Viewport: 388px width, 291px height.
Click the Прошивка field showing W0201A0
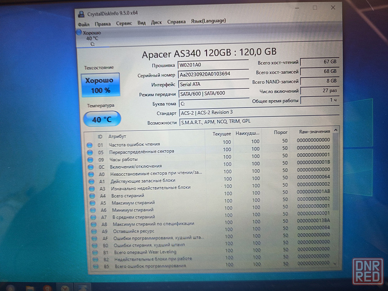tap(213, 64)
